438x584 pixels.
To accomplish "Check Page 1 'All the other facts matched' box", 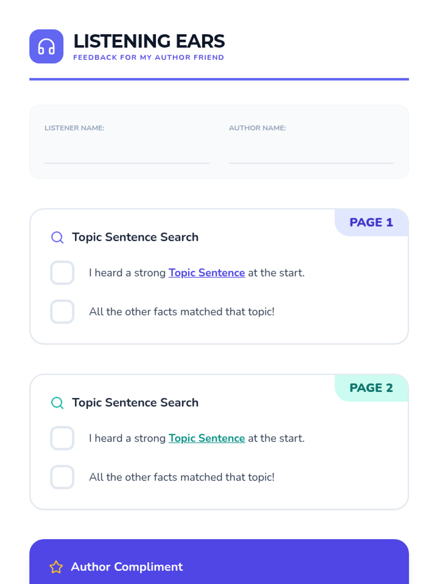I will [62, 312].
